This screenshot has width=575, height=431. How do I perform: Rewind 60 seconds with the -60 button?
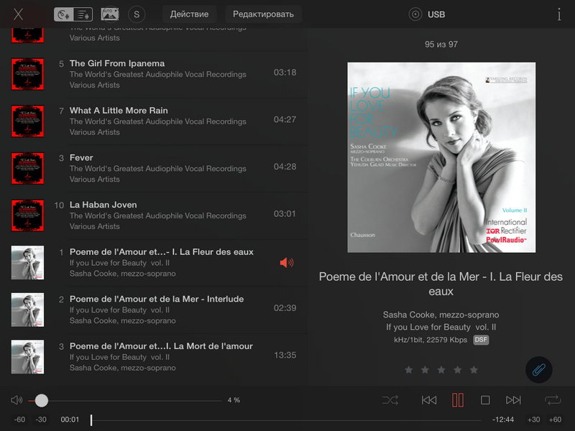pyautogui.click(x=19, y=420)
